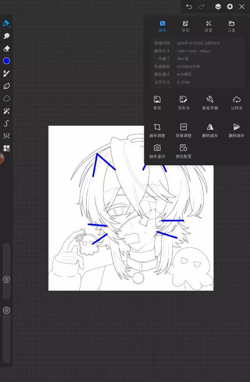This screenshot has width=250, height=382.
Task: Select the magic wand tool
Action: (x=6, y=111)
